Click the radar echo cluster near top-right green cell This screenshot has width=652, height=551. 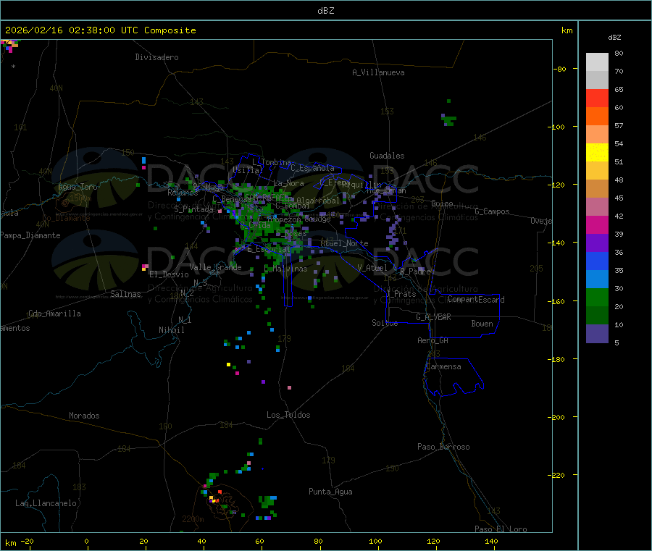click(x=448, y=119)
